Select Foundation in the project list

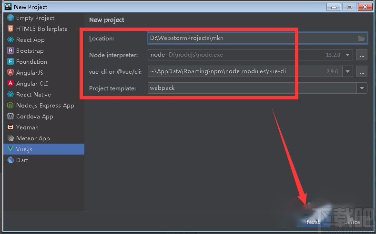click(44, 62)
